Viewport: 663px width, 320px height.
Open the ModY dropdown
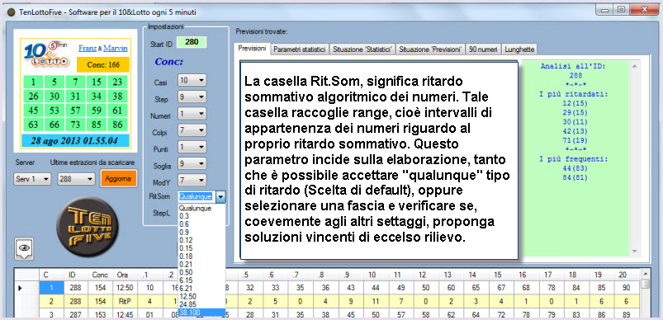pos(192,180)
